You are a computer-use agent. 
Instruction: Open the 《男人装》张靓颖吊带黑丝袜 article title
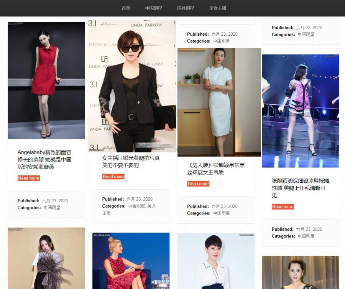(216, 169)
